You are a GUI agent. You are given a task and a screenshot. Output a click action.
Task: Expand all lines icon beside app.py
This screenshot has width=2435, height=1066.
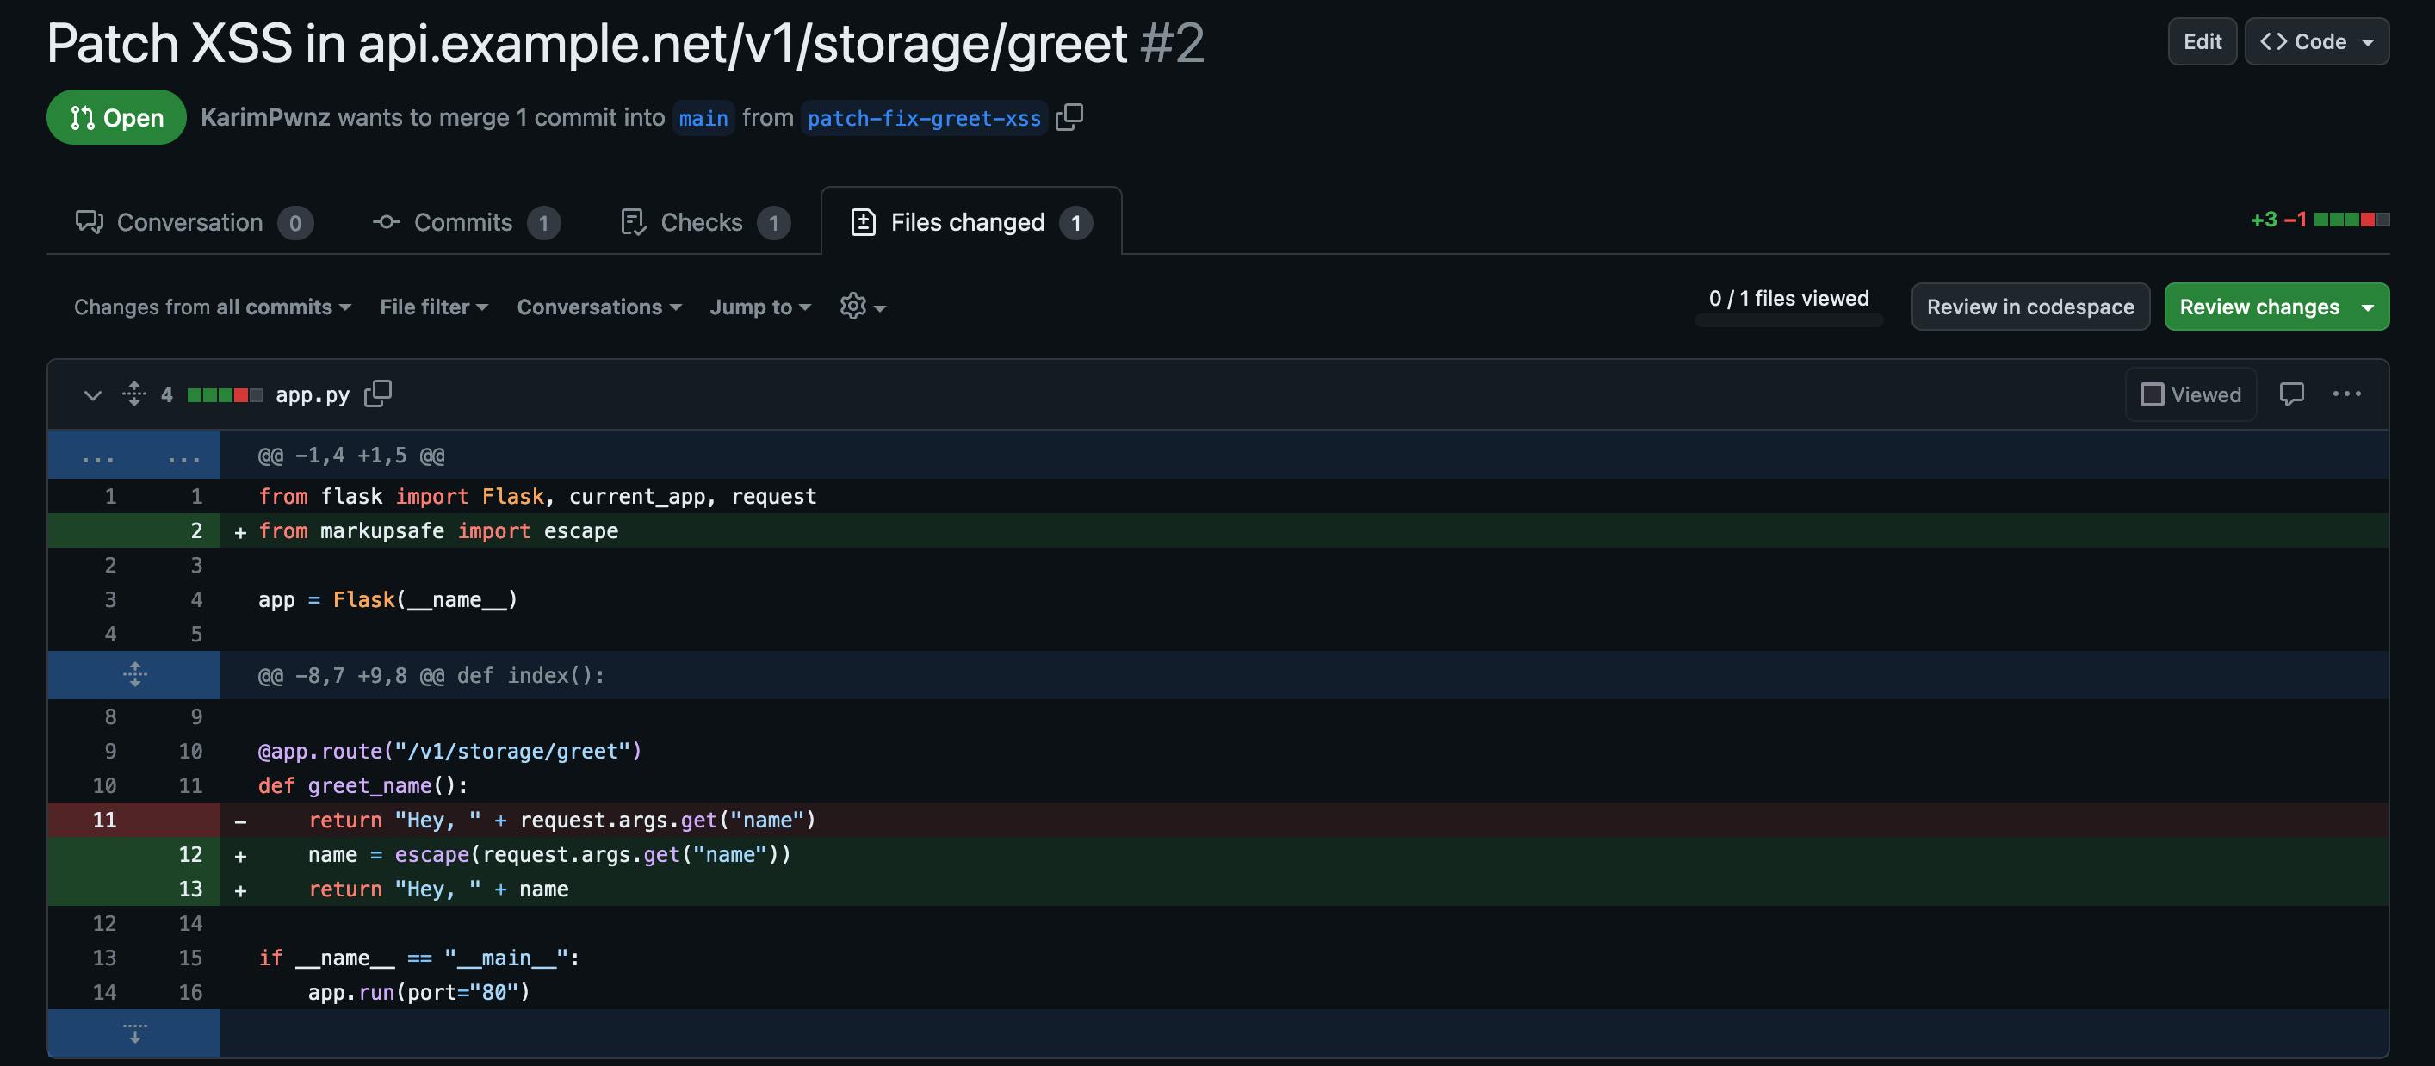click(134, 394)
